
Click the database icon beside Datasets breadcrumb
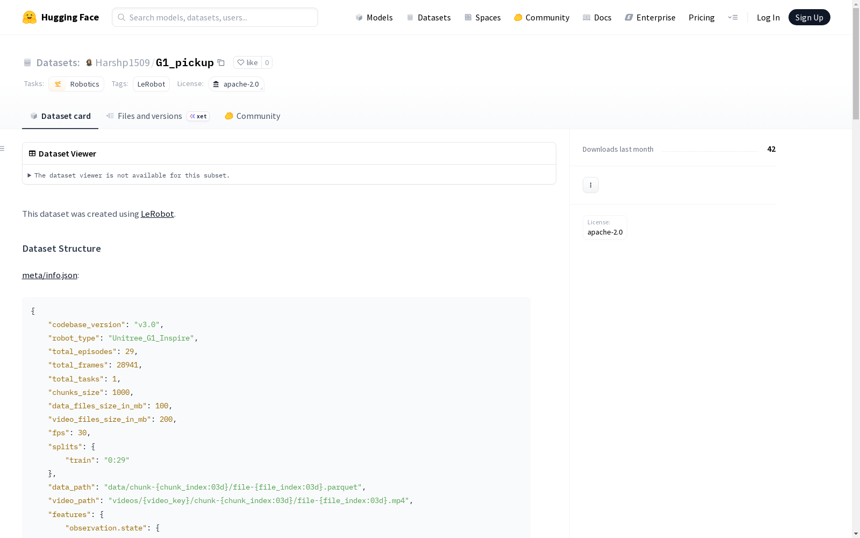point(27,62)
